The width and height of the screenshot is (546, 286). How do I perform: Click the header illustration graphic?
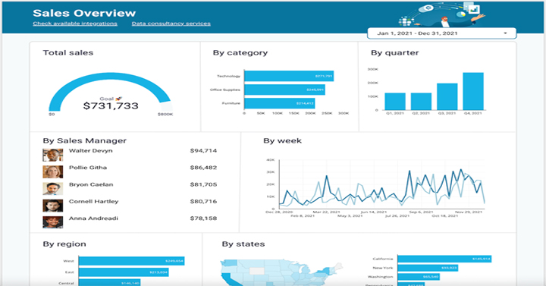click(441, 14)
